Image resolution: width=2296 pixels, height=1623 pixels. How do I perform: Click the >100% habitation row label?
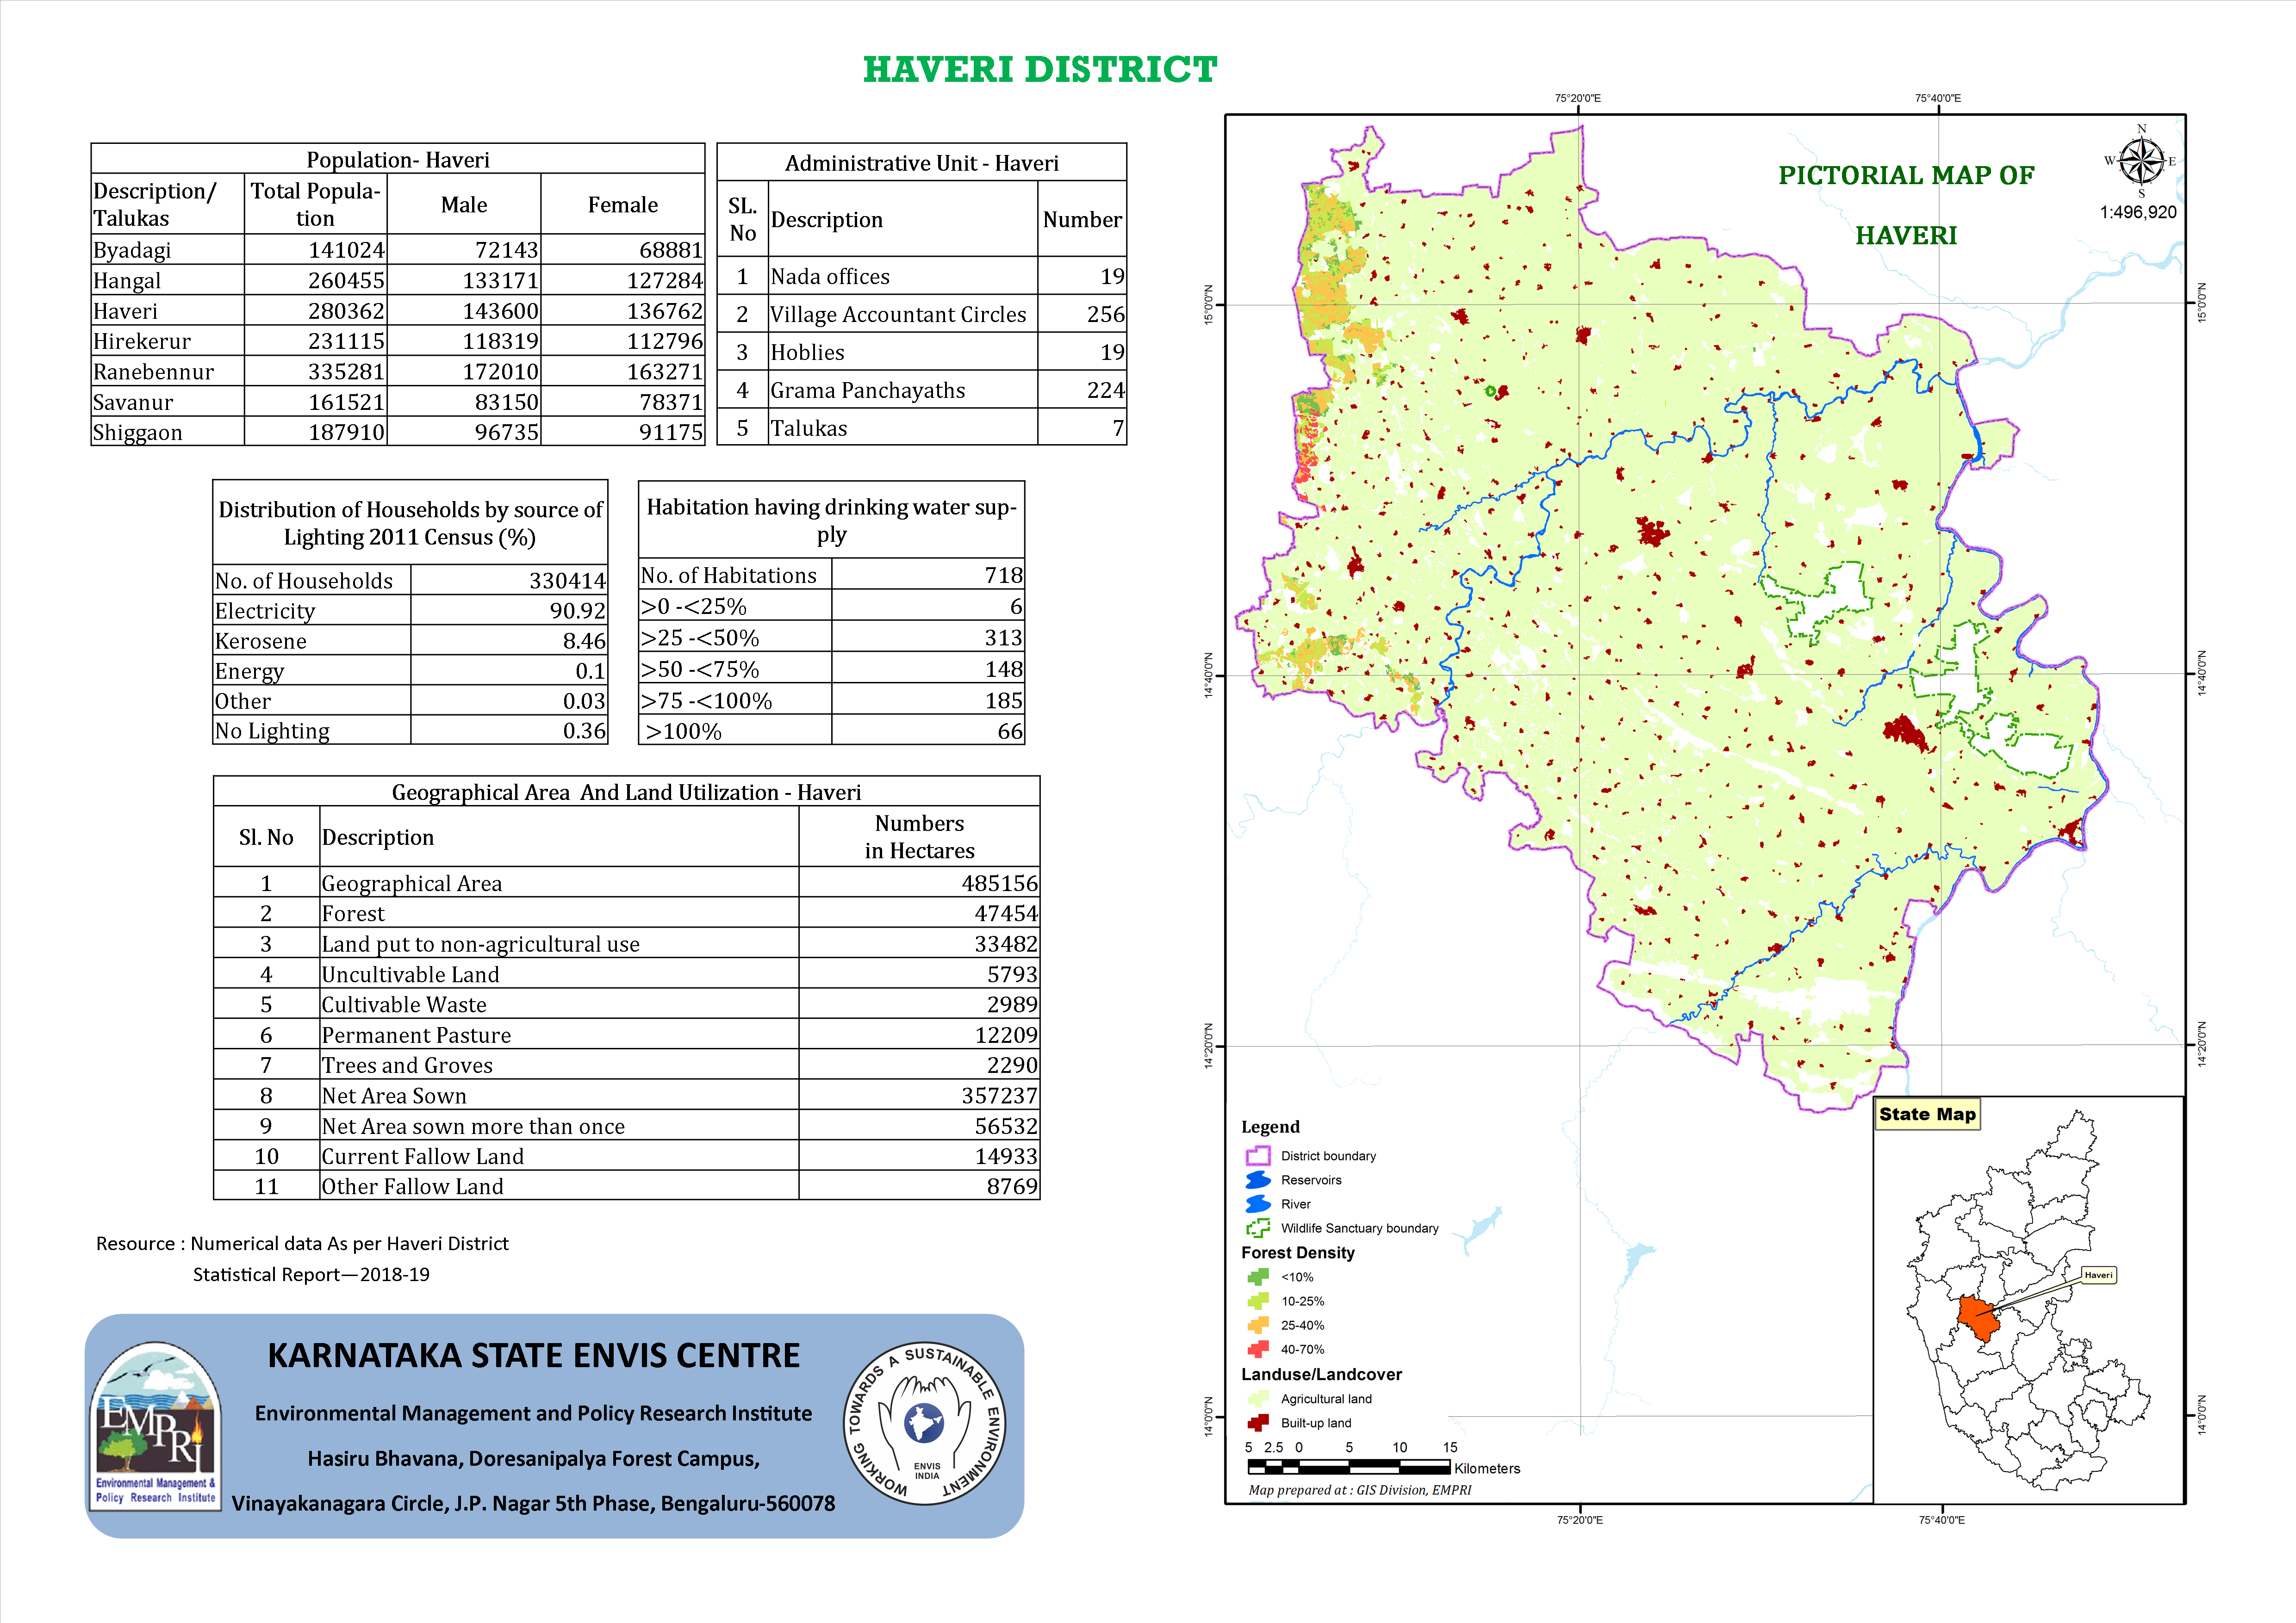point(684,731)
